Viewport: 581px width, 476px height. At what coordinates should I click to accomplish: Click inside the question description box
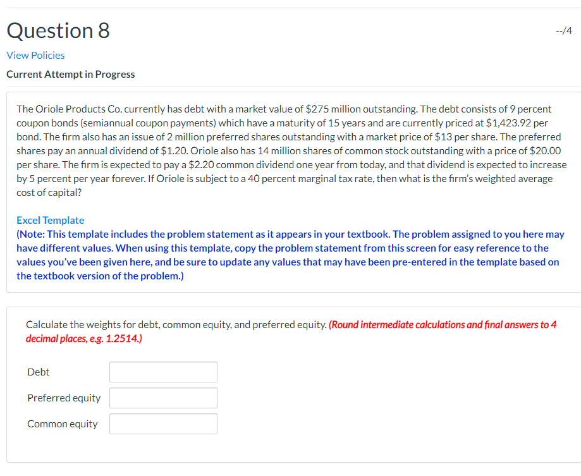(x=291, y=152)
